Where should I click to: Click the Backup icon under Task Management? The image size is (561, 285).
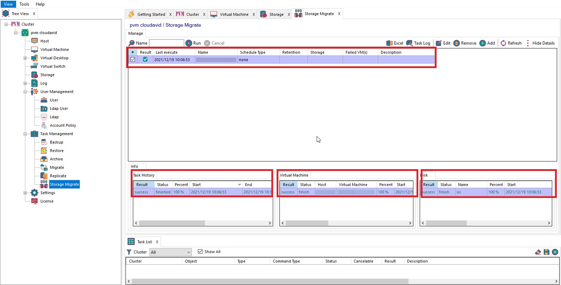tap(44, 142)
